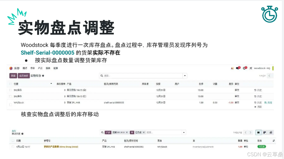This screenshot has height=159, width=284.
Task: Click the search magnifier in move history
Action: point(102,132)
